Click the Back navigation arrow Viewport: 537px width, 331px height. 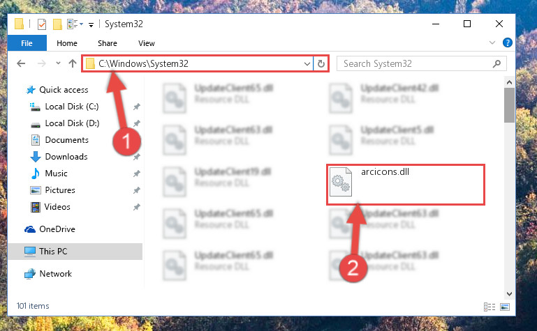tap(21, 63)
